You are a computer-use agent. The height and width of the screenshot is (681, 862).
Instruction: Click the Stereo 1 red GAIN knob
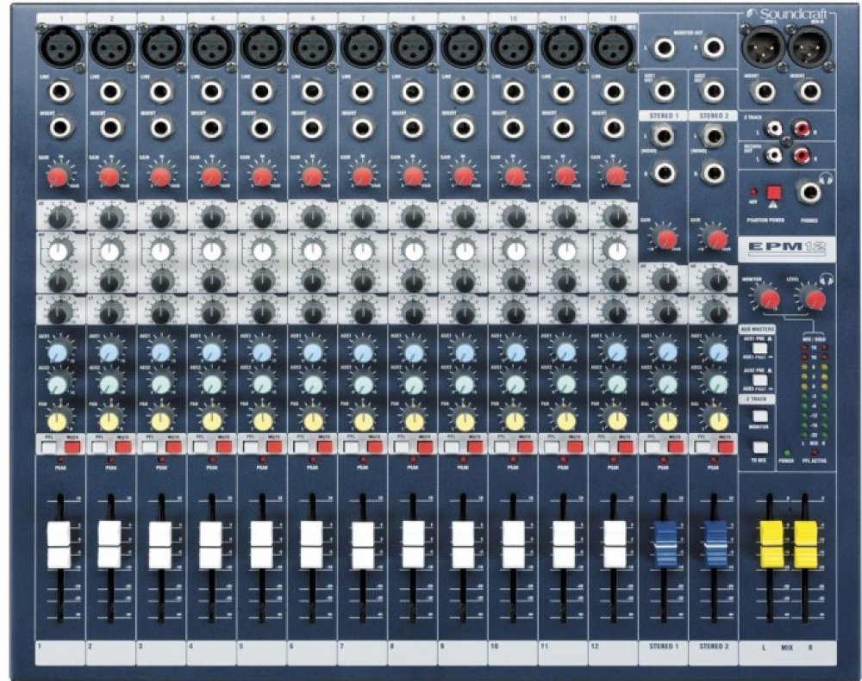(664, 238)
